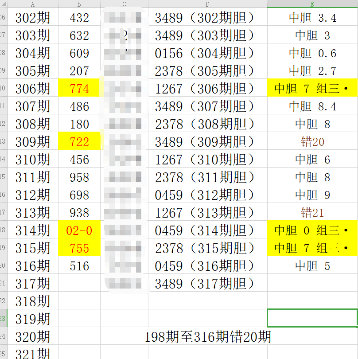Select cell '2378（305期胆）'

(x=208, y=71)
